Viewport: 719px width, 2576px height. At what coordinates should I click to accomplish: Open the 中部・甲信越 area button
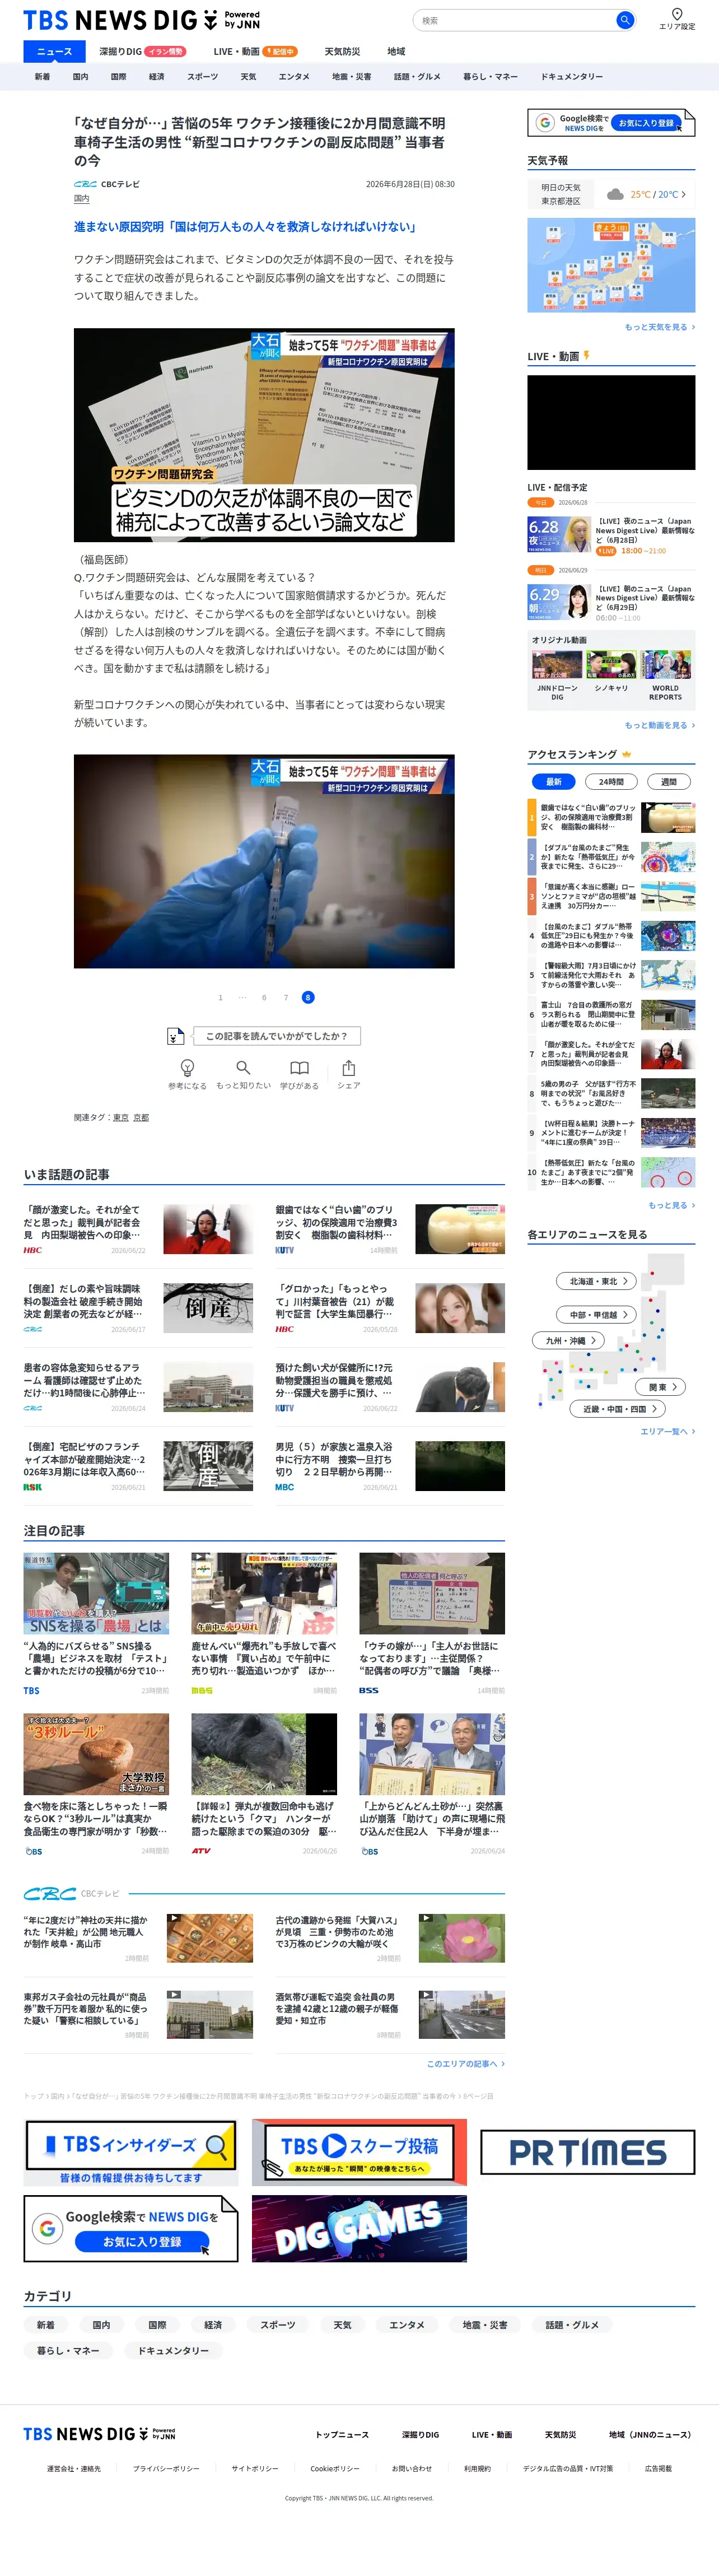tap(597, 1314)
